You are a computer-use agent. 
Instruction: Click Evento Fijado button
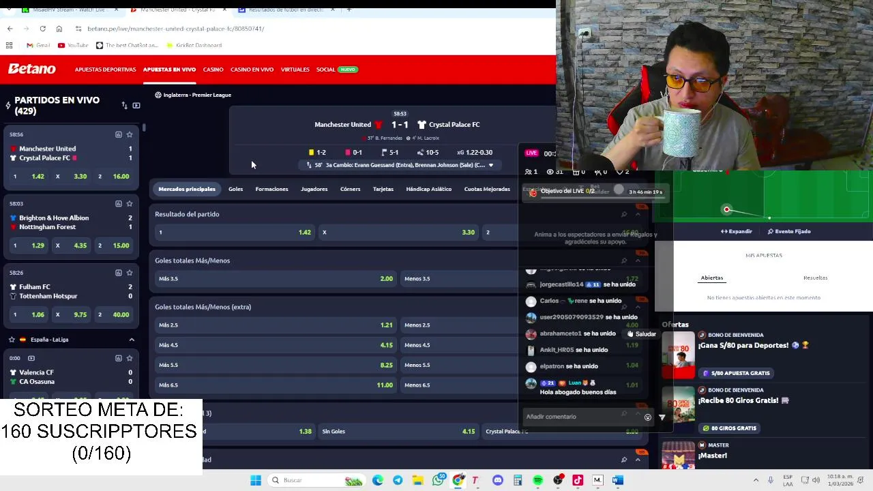pos(789,231)
